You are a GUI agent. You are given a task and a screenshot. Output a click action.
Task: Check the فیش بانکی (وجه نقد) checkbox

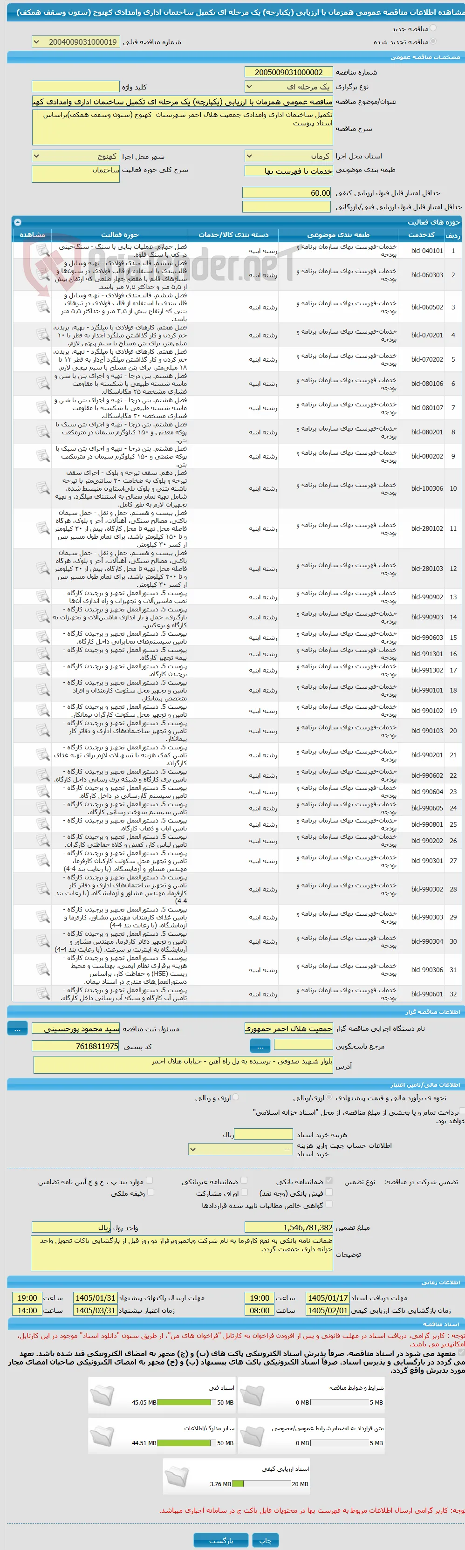tap(329, 1192)
